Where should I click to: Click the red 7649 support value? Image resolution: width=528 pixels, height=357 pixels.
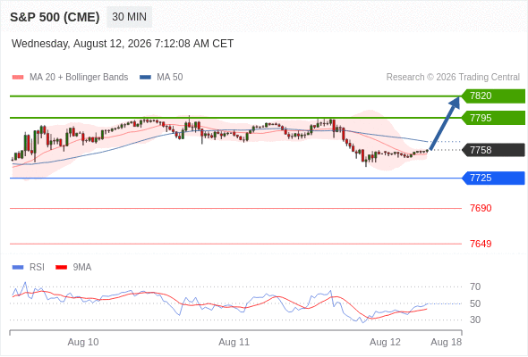pyautogui.click(x=481, y=244)
